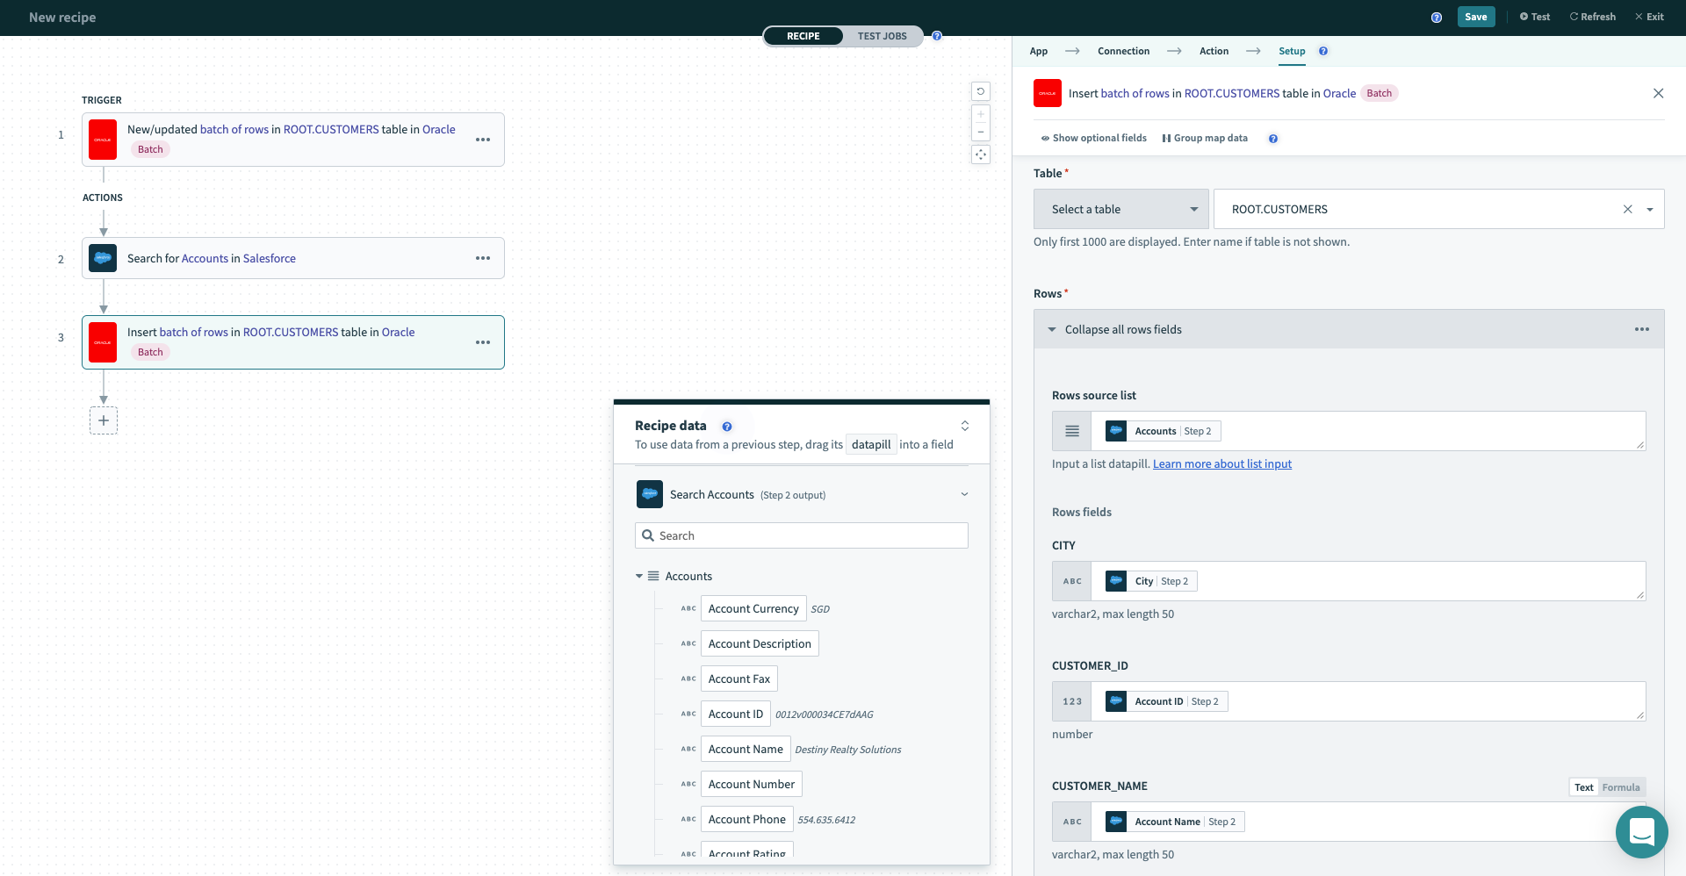Clear the ROOT.CUSTOMERS table selection
1686x876 pixels.
pos(1627,209)
